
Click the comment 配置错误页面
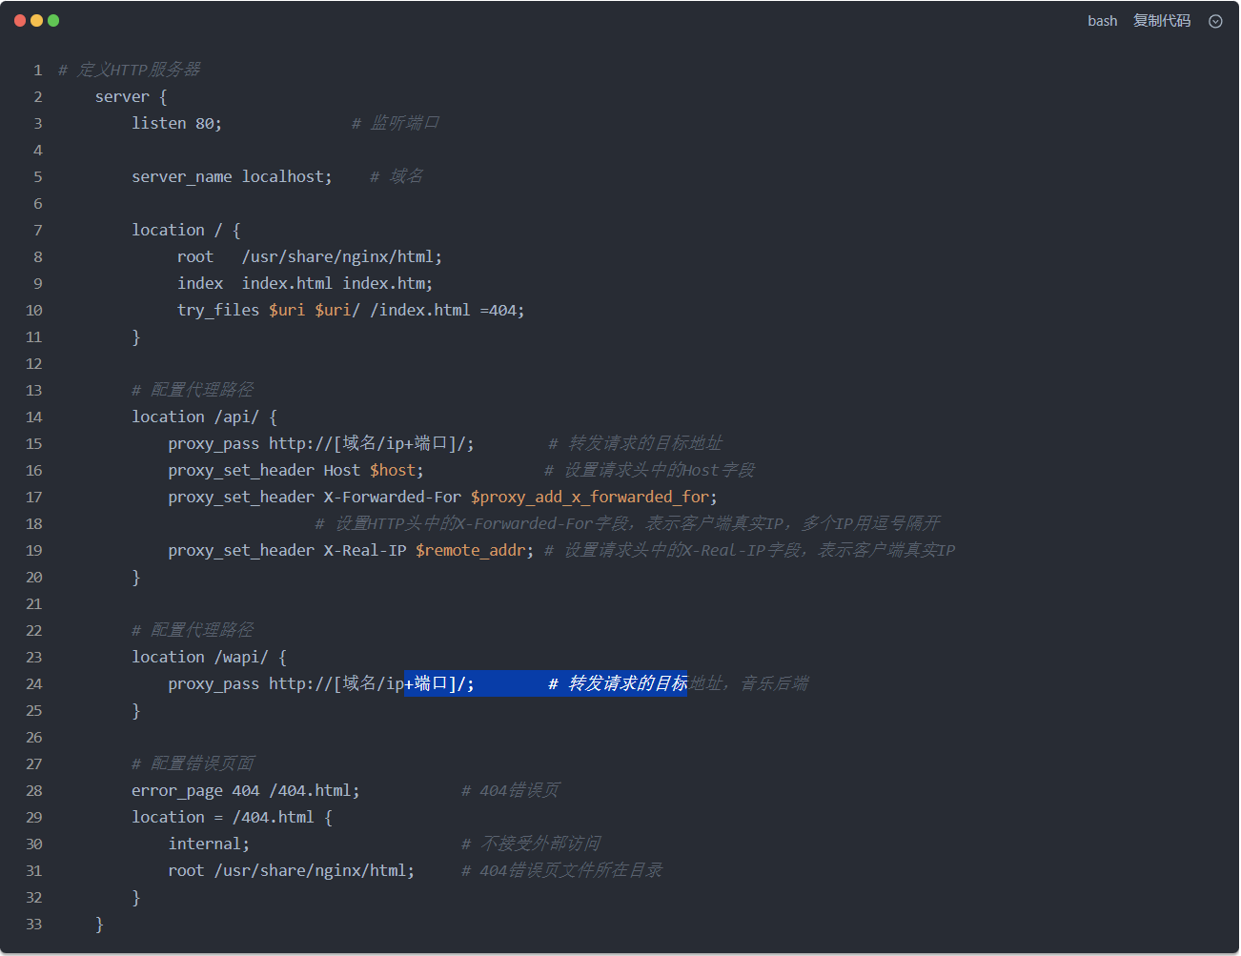pyautogui.click(x=193, y=763)
